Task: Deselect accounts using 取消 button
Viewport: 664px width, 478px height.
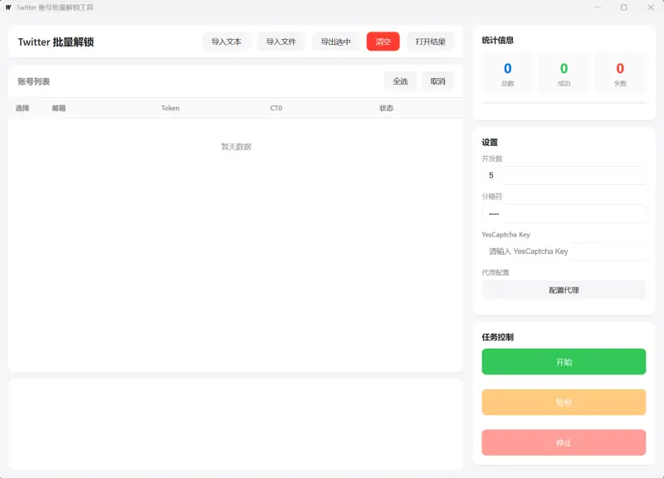Action: [x=437, y=81]
